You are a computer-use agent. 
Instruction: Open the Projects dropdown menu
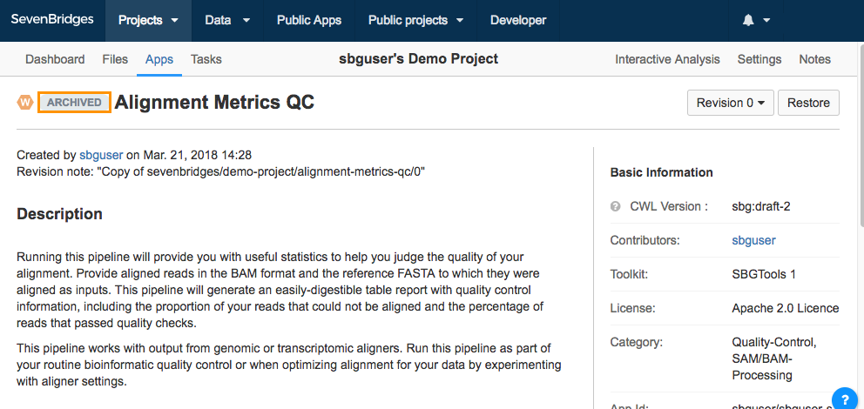point(148,21)
